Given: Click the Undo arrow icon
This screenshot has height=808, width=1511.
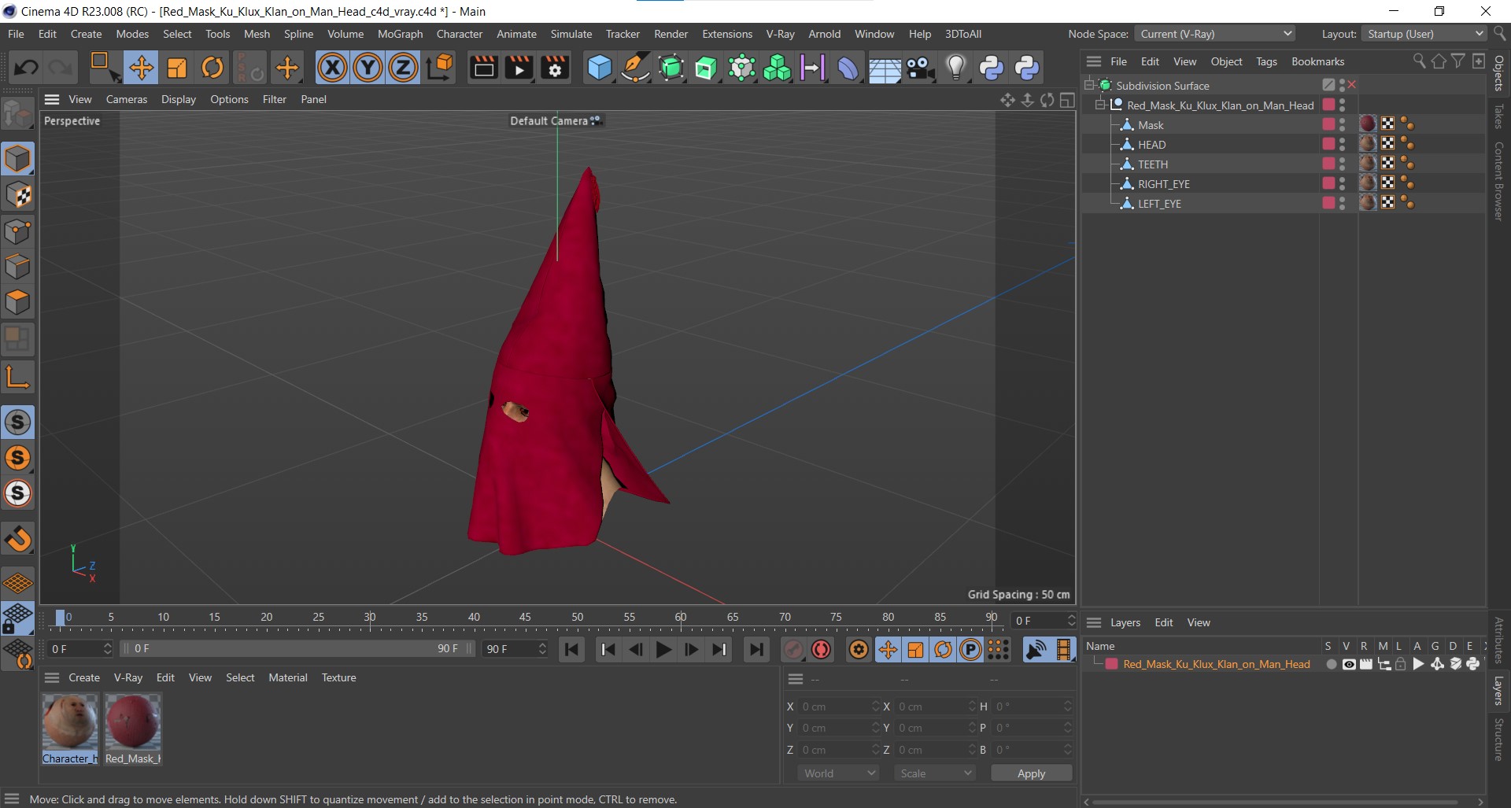Looking at the screenshot, I should (26, 68).
